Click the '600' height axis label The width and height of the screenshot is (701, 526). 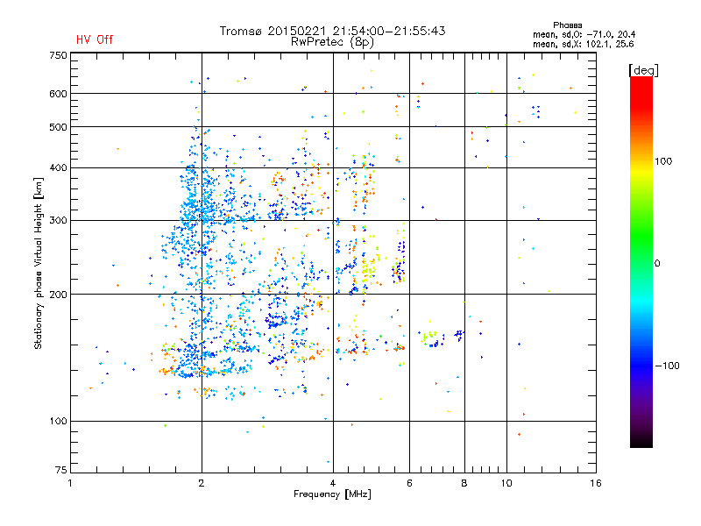(x=58, y=94)
